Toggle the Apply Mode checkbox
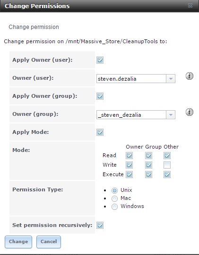This screenshot has width=199, height=255. pos(100,132)
